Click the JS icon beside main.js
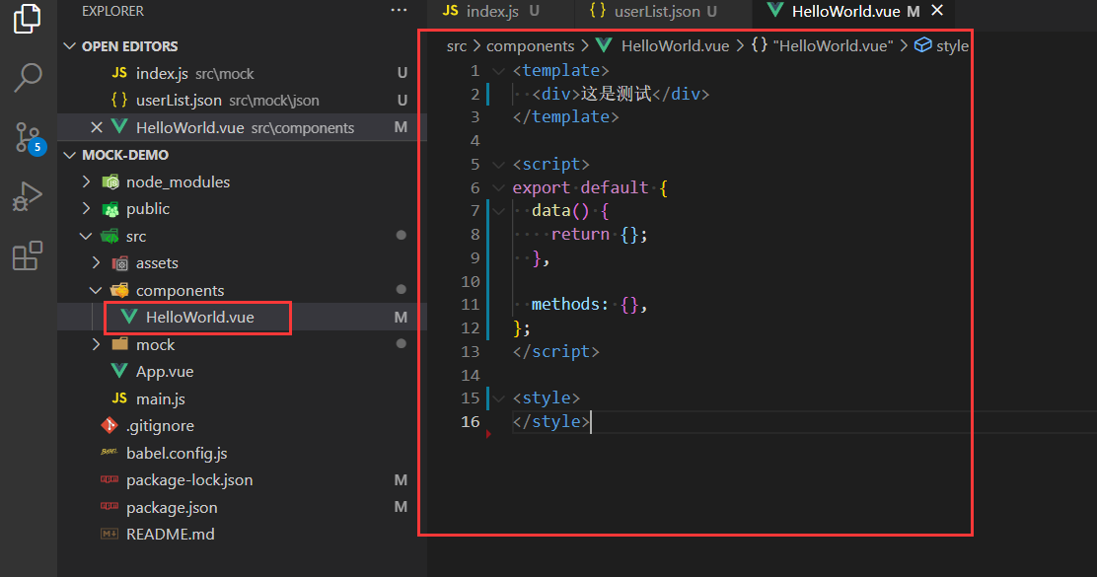This screenshot has height=577, width=1097. point(119,397)
